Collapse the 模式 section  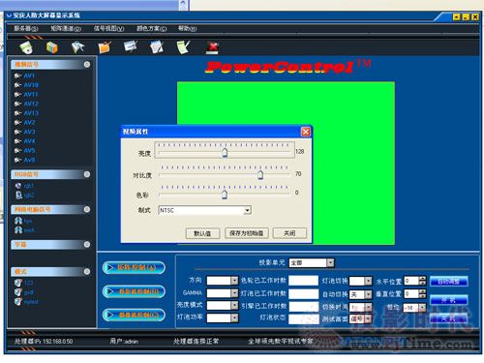[x=87, y=271]
